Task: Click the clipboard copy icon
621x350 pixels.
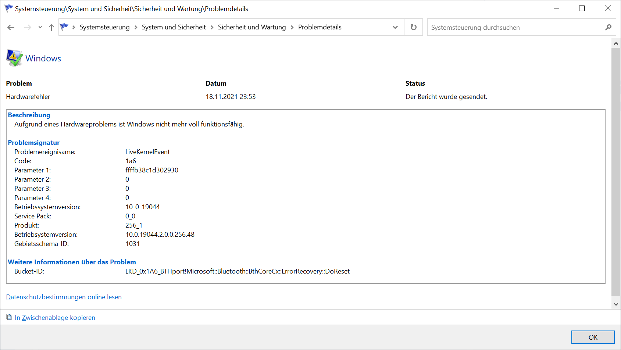Action: (9, 317)
